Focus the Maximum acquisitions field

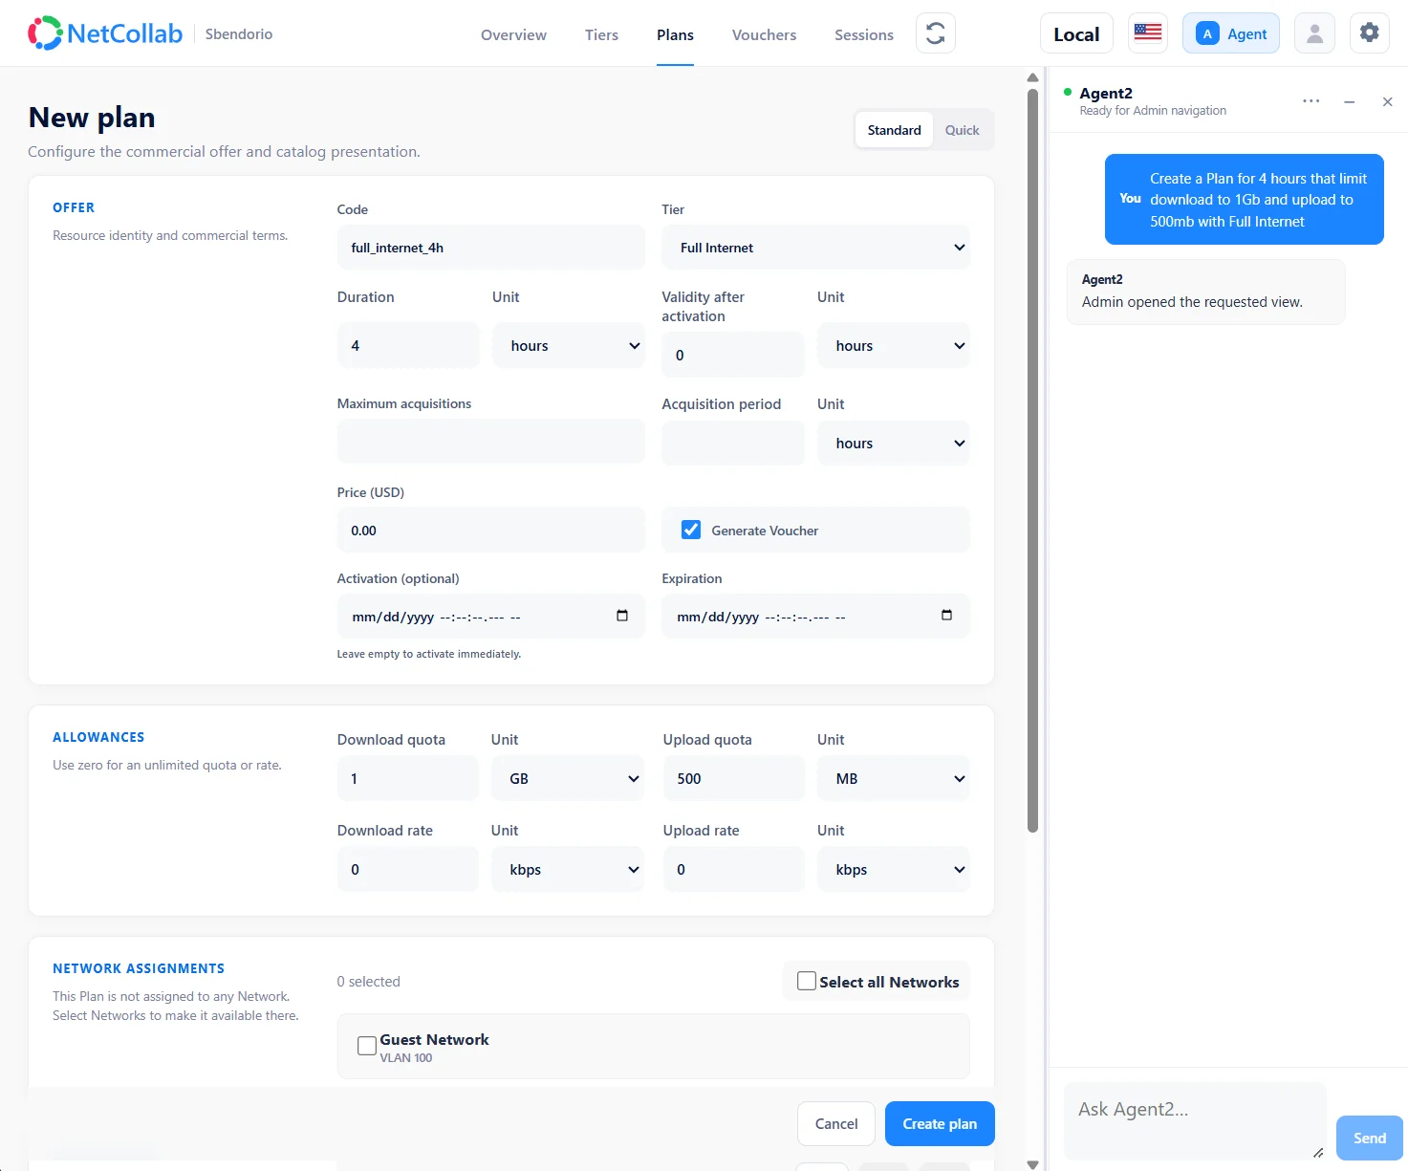(491, 442)
